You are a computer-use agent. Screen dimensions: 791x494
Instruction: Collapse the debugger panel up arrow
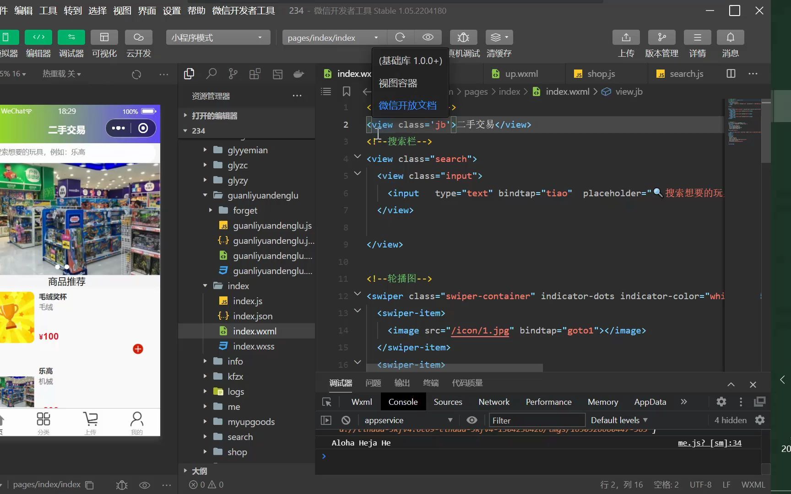[x=731, y=385]
